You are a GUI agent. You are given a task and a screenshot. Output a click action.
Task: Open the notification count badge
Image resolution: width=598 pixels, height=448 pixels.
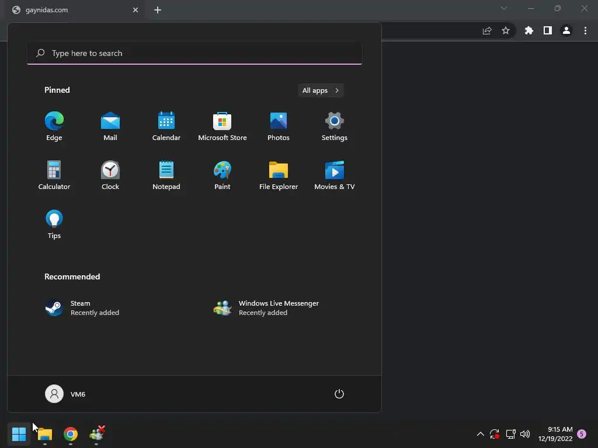pos(582,434)
